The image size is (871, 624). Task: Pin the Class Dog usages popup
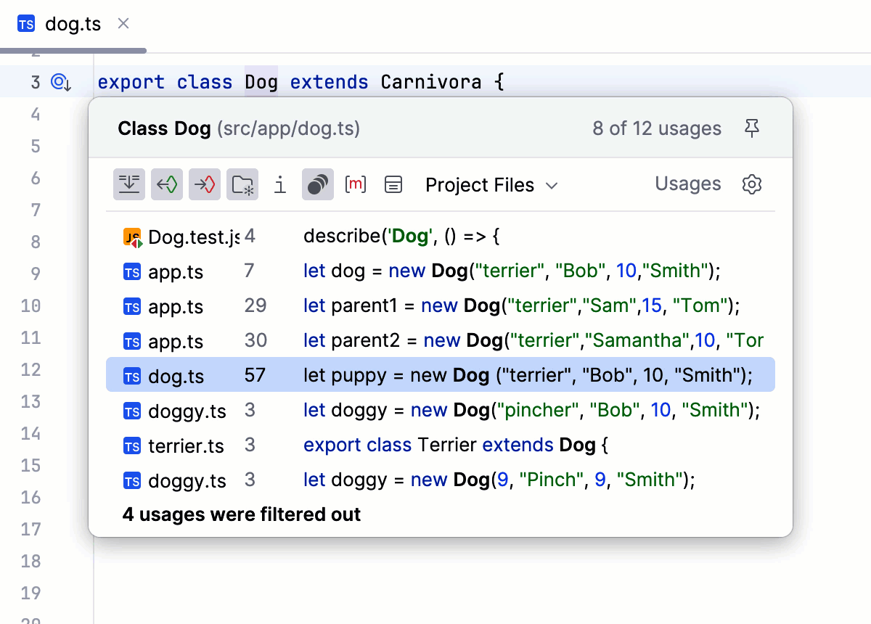point(752,128)
